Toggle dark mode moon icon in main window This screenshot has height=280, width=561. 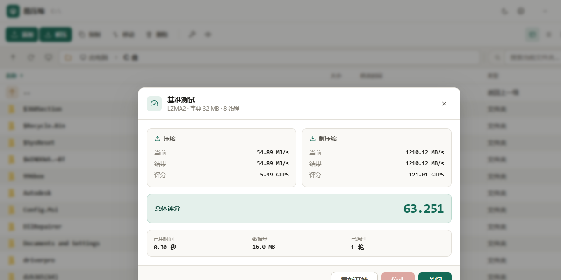(504, 11)
